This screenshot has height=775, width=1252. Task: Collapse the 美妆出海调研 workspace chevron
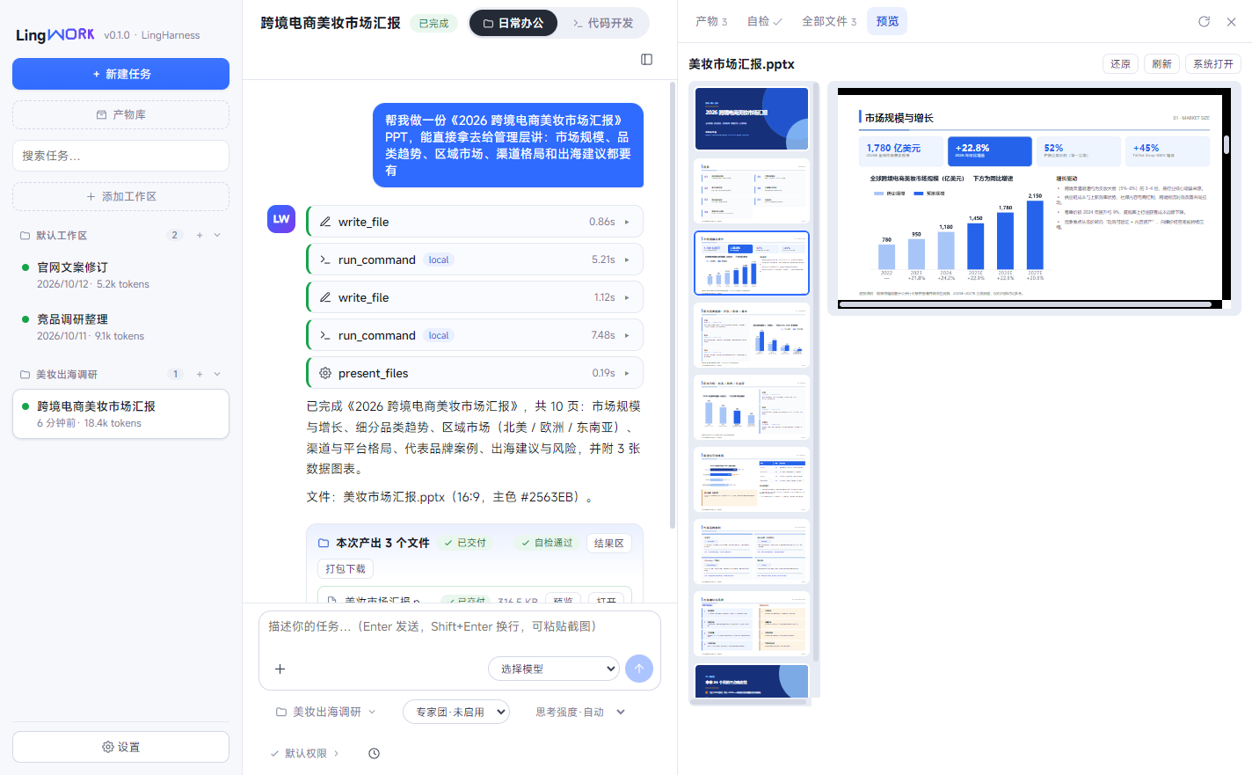[217, 374]
